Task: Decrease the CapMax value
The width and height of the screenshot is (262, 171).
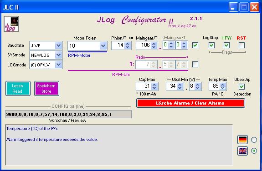Action: click(x=154, y=88)
